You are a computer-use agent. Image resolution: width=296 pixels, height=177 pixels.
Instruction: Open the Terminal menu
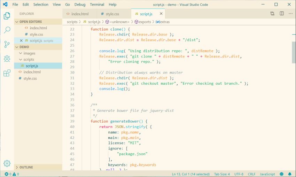97,5
